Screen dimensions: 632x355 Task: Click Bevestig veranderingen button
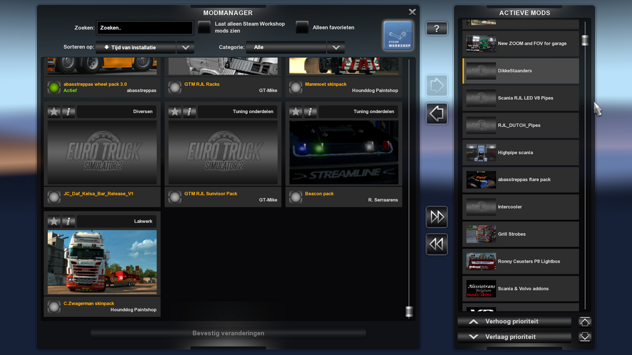click(x=228, y=333)
